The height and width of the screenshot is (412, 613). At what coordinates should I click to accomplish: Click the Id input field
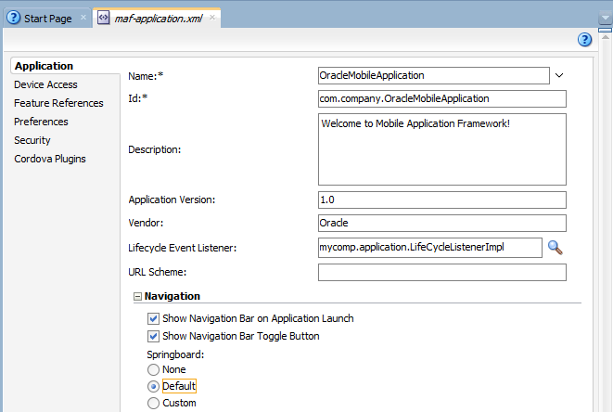pos(442,98)
